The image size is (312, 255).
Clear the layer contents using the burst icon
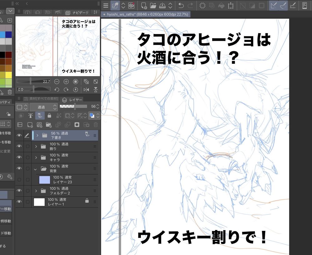202,6
